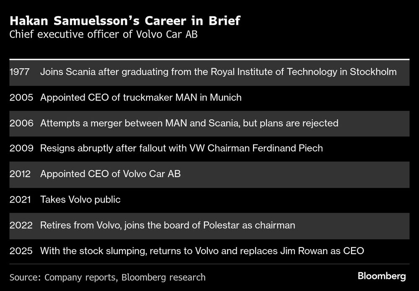Click the Bloomberg logo
Image resolution: width=419 pixels, height=291 pixels.
coord(381,276)
